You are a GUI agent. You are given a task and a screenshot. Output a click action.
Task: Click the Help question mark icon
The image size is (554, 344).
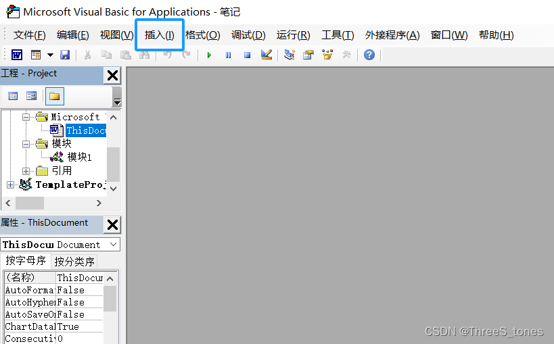(369, 55)
